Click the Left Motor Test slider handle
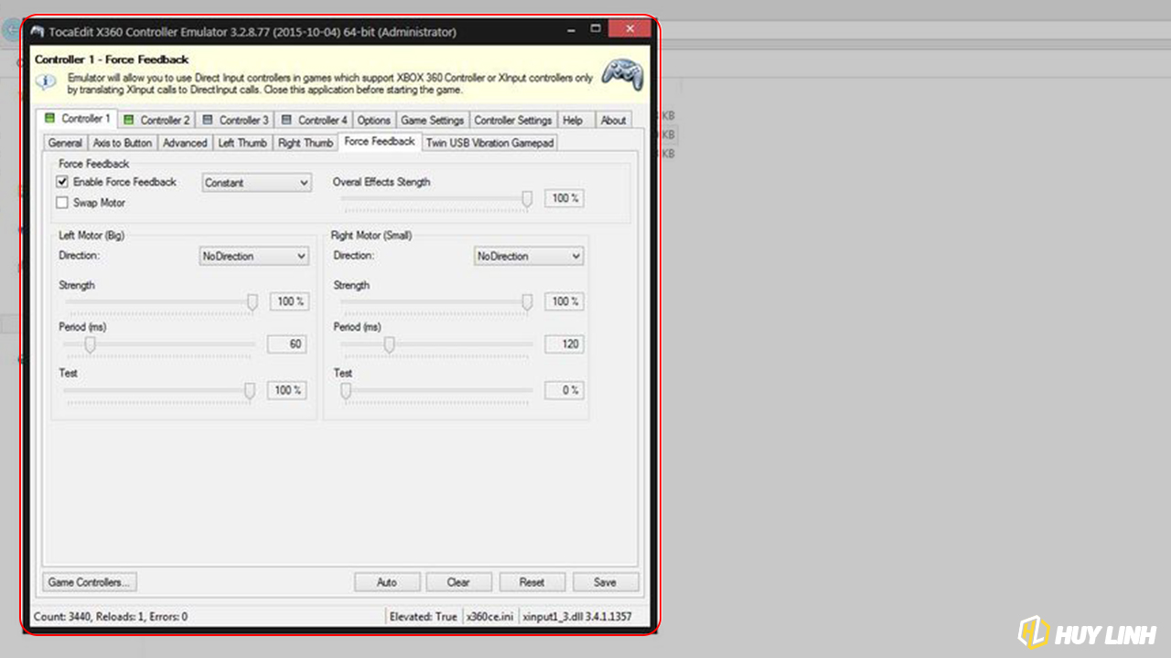The width and height of the screenshot is (1171, 658). [x=249, y=391]
